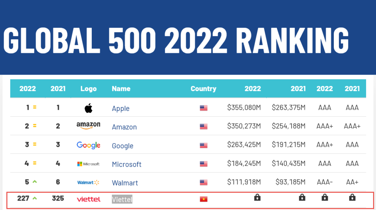Sort by the Name column header

point(121,88)
